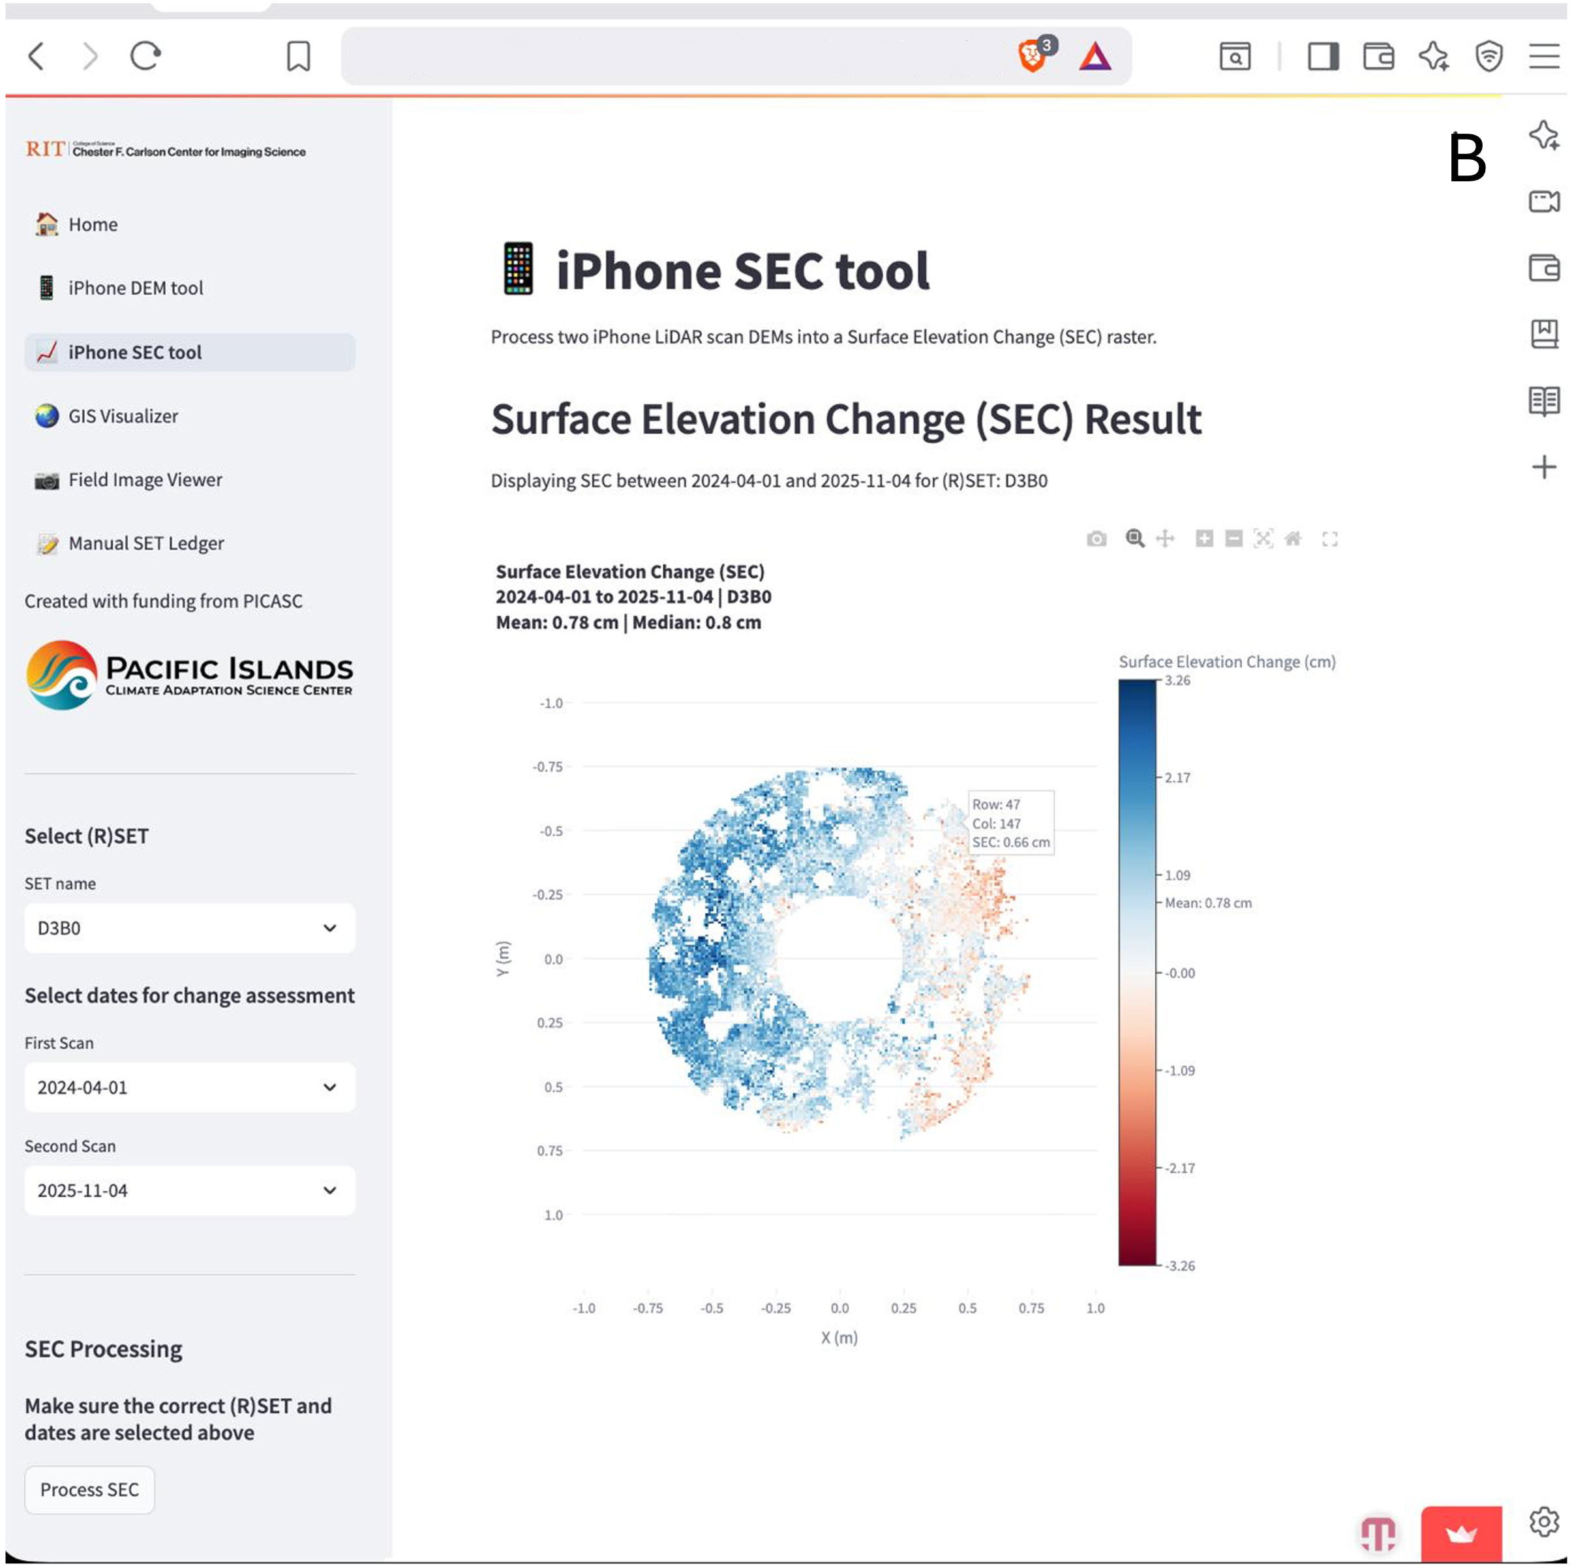This screenshot has width=1572, height=1566.
Task: Expand the SEC plot to fullscreen
Action: 1329,539
